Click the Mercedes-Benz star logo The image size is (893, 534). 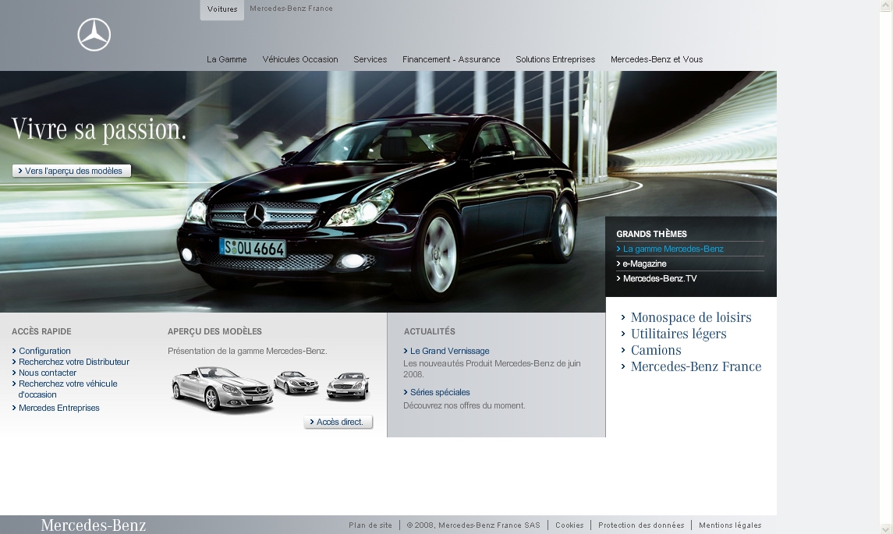click(x=94, y=34)
